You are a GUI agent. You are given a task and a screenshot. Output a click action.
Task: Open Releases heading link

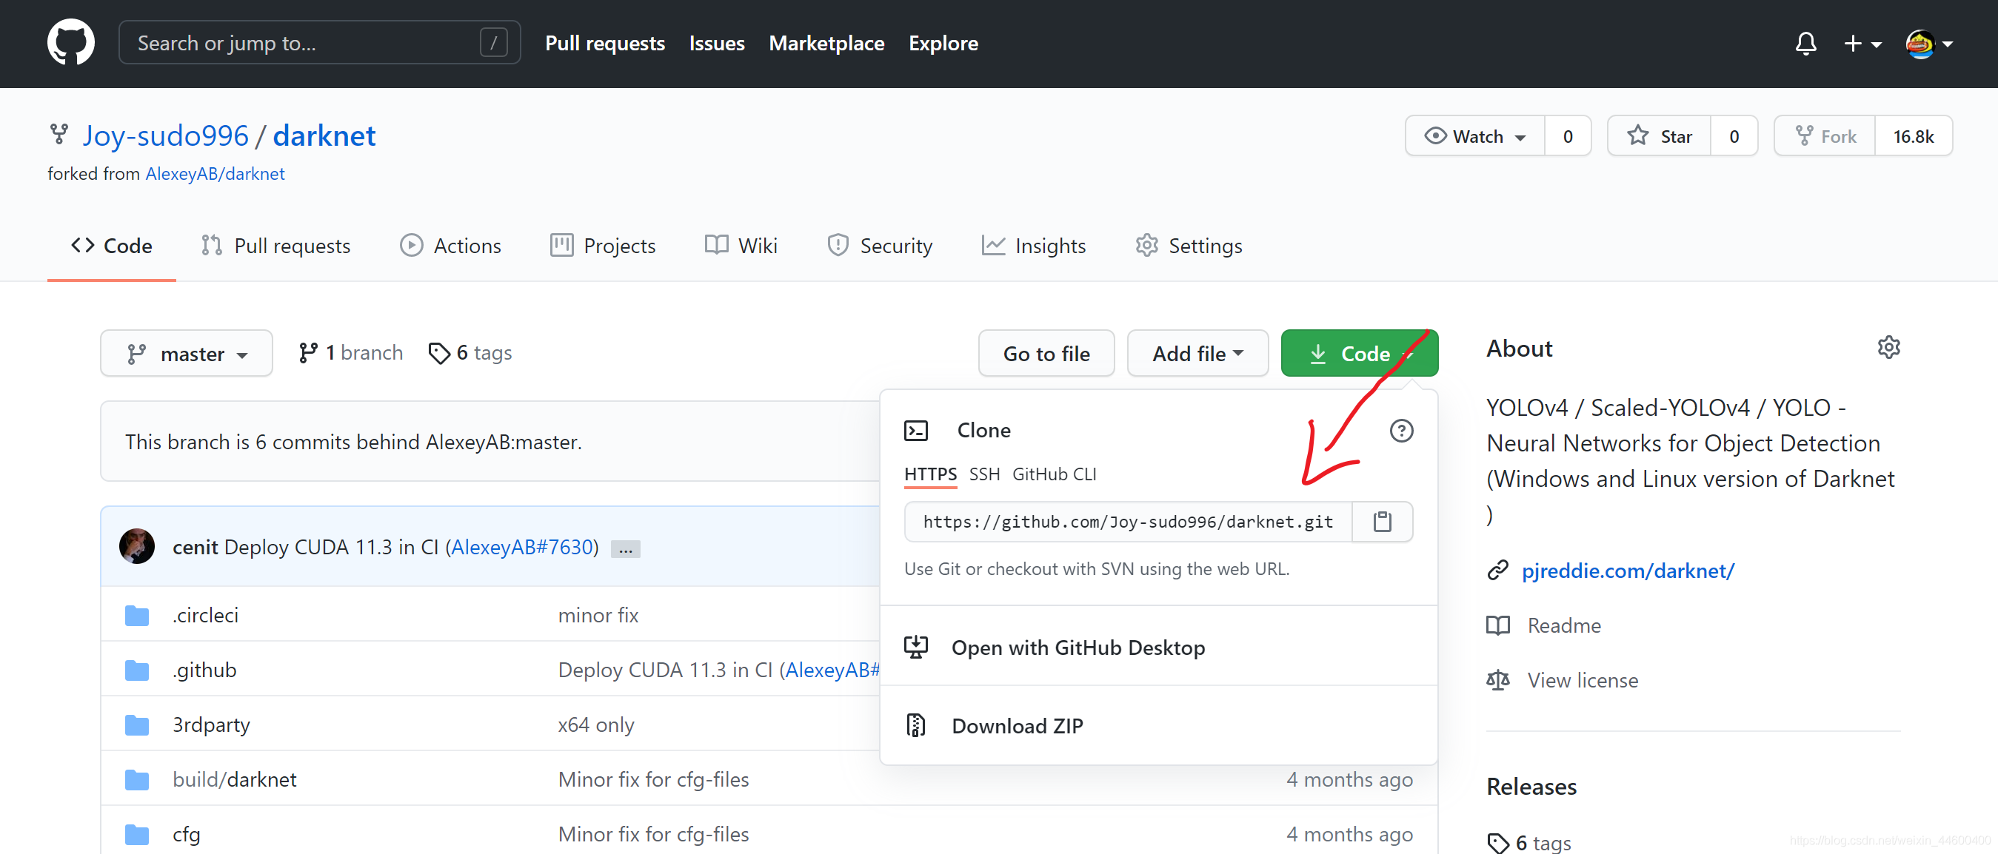[x=1531, y=787]
